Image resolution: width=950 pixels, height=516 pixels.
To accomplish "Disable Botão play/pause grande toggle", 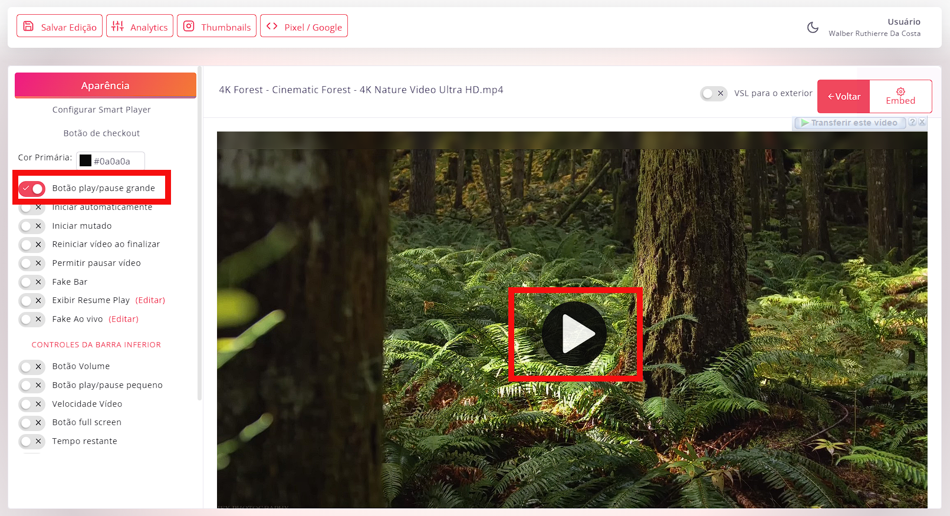I will 32,189.
